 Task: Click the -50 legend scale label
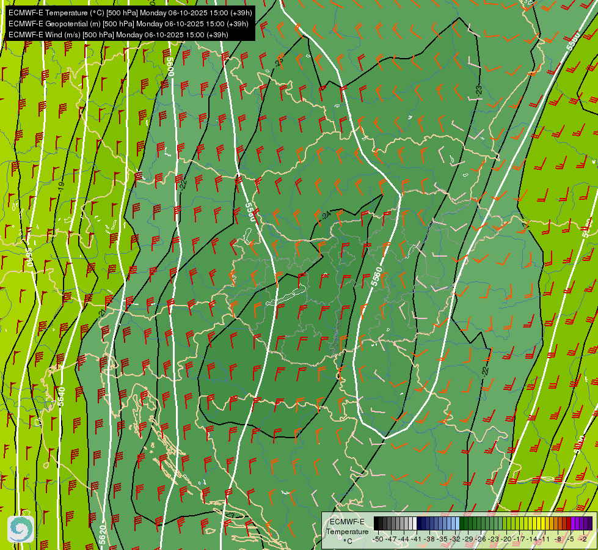point(378,539)
